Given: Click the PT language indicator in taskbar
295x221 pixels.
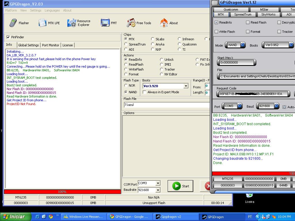Looking at the screenshot, I should (x=250, y=217).
